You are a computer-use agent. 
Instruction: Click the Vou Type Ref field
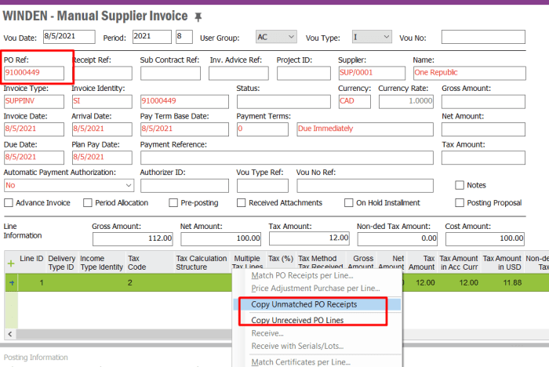click(x=263, y=186)
